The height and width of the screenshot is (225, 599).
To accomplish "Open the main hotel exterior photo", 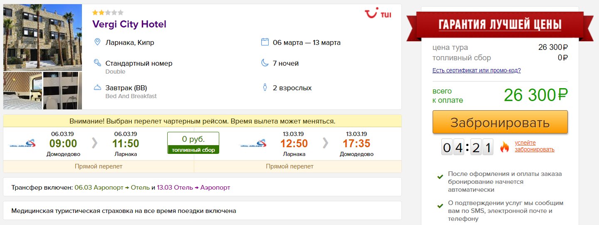I will pos(42,38).
